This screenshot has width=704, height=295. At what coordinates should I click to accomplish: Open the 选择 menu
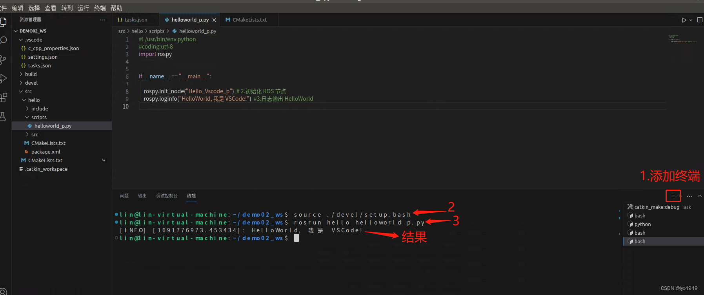pyautogui.click(x=34, y=8)
